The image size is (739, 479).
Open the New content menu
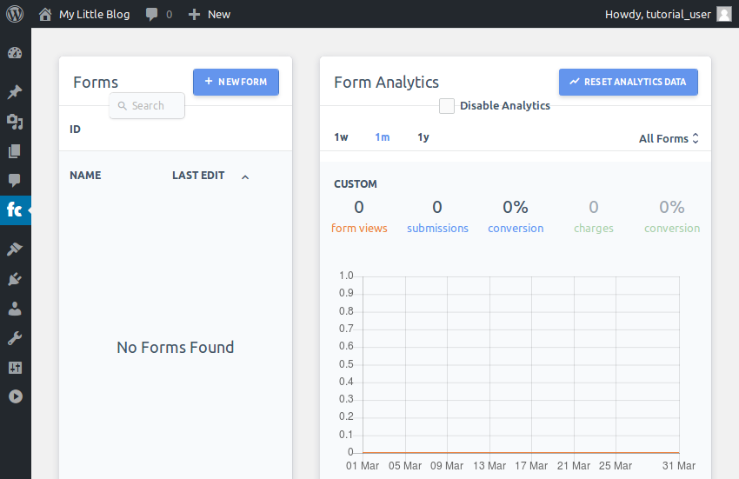[x=210, y=14]
